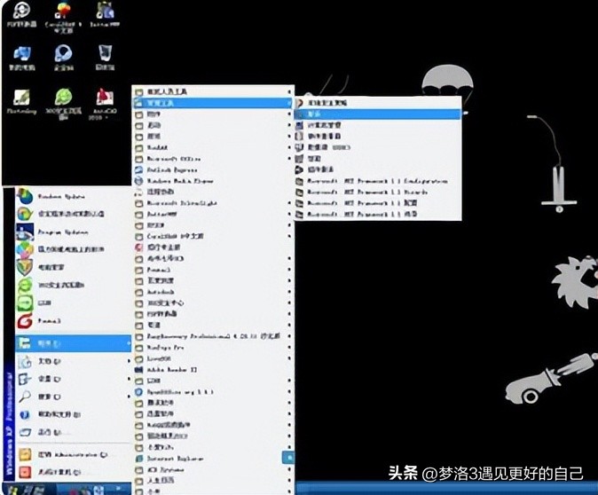Open .NET Framework 1.1 Wizards entry

378,192
